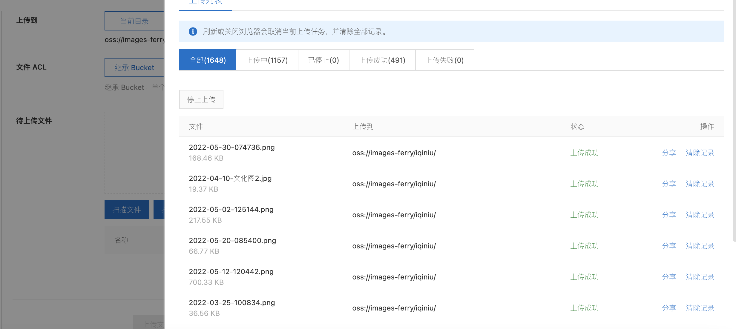Clear record for 2022-05-30-074736.png

point(700,153)
